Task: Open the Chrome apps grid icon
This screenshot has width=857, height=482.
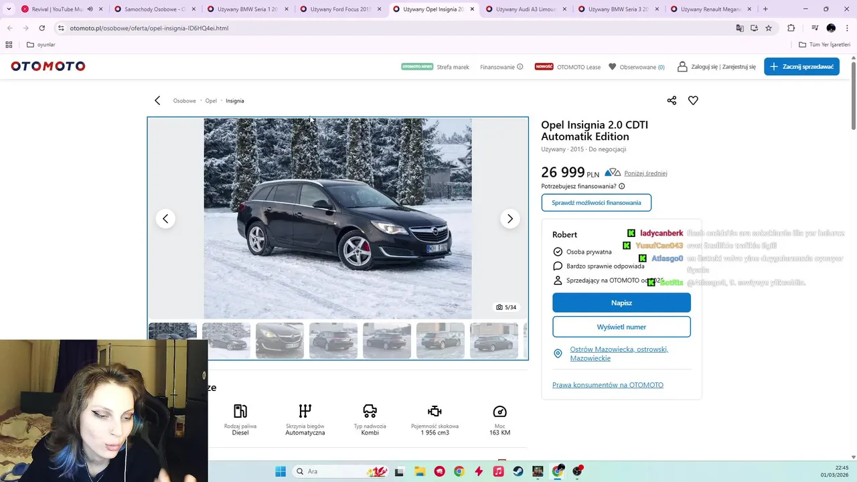Action: tap(9, 45)
